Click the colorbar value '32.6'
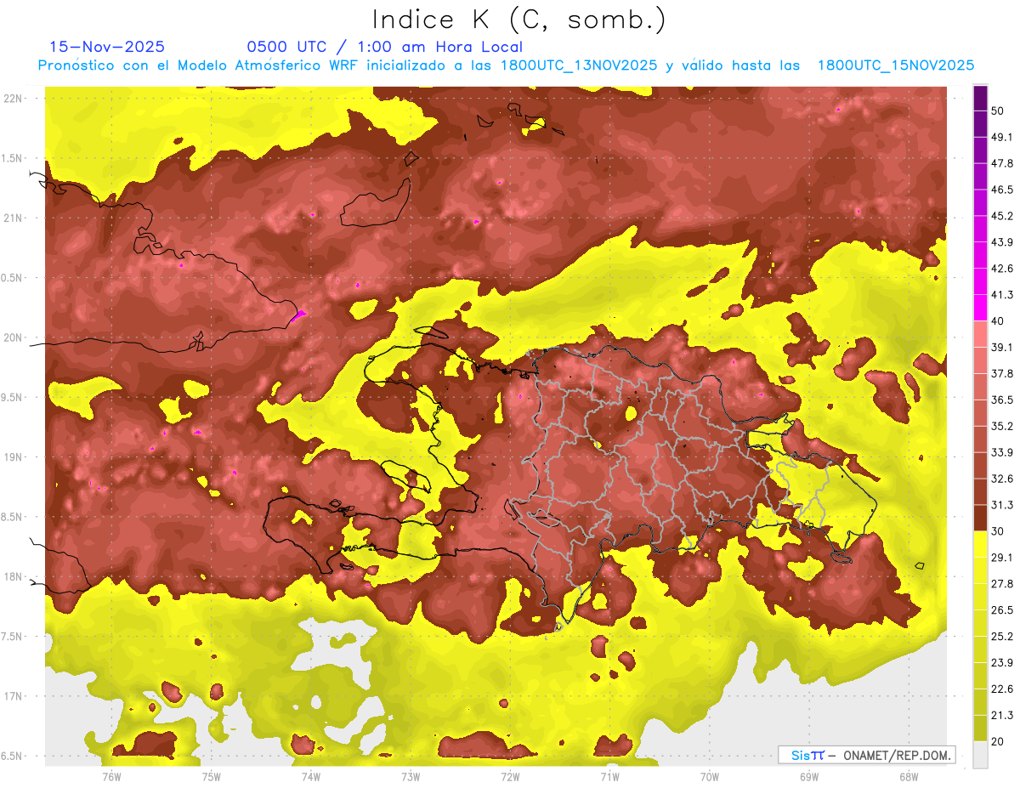Viewport: 1020px width, 788px height. [x=1003, y=479]
